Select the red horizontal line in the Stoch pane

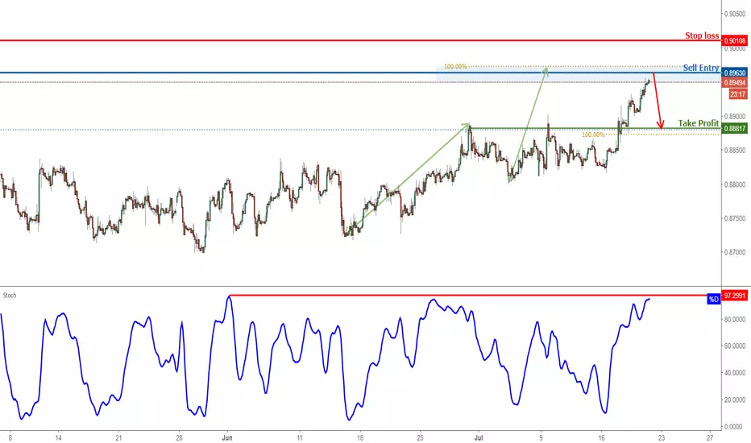pos(475,296)
